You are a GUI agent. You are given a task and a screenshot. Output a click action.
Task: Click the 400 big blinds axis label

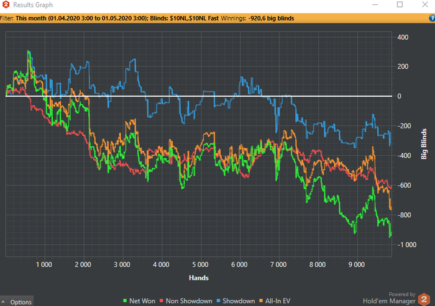[x=403, y=37]
